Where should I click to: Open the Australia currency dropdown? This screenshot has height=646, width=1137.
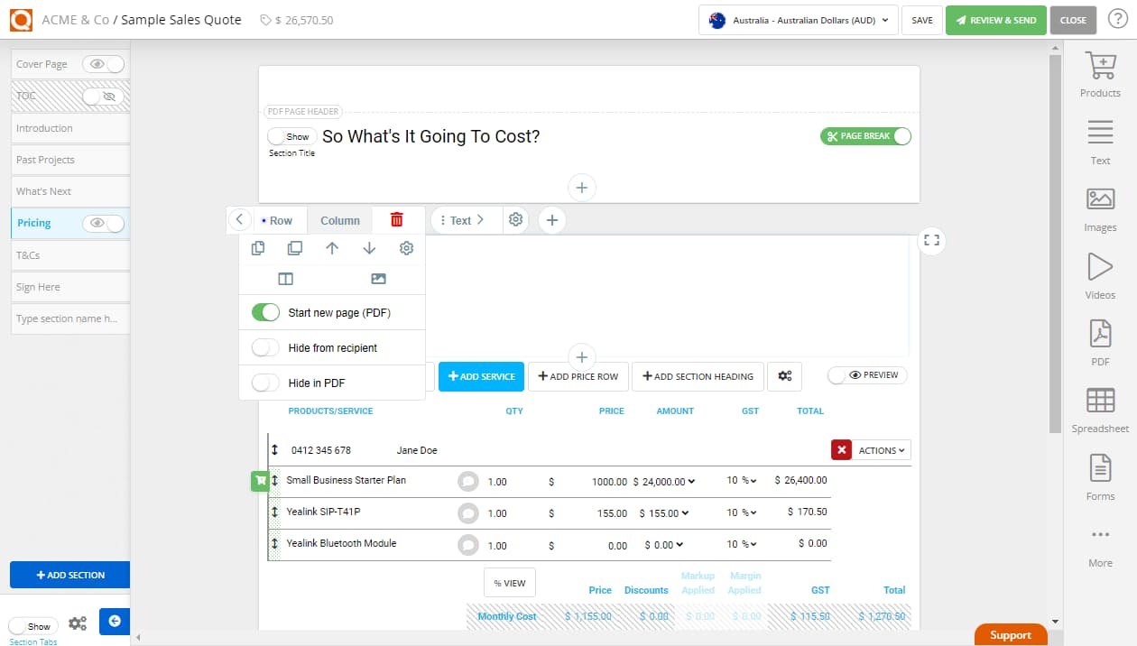[x=799, y=20]
